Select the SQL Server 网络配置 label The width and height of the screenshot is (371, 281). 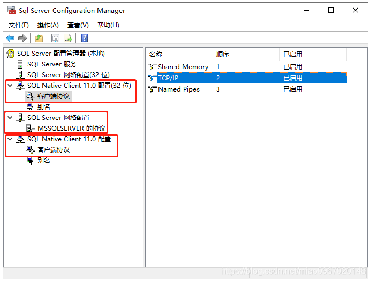pyautogui.click(x=58, y=118)
